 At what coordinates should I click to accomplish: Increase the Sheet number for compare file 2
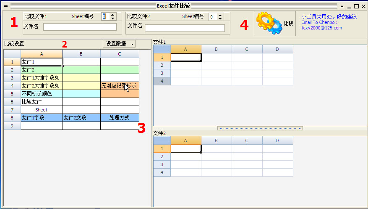220,15
